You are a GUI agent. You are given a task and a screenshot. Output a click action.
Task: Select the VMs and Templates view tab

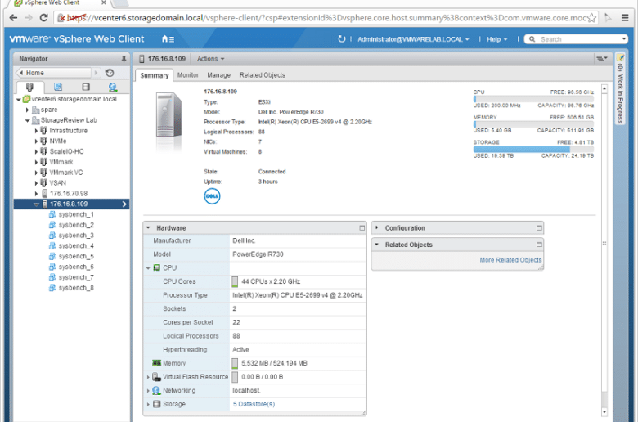point(58,87)
